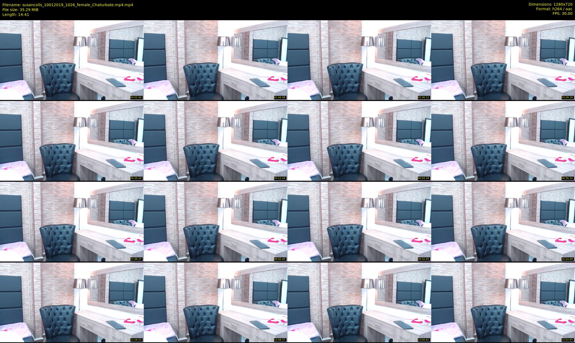Click the File size 35.29 MiB label
This screenshot has width=575, height=343.
click(20, 10)
